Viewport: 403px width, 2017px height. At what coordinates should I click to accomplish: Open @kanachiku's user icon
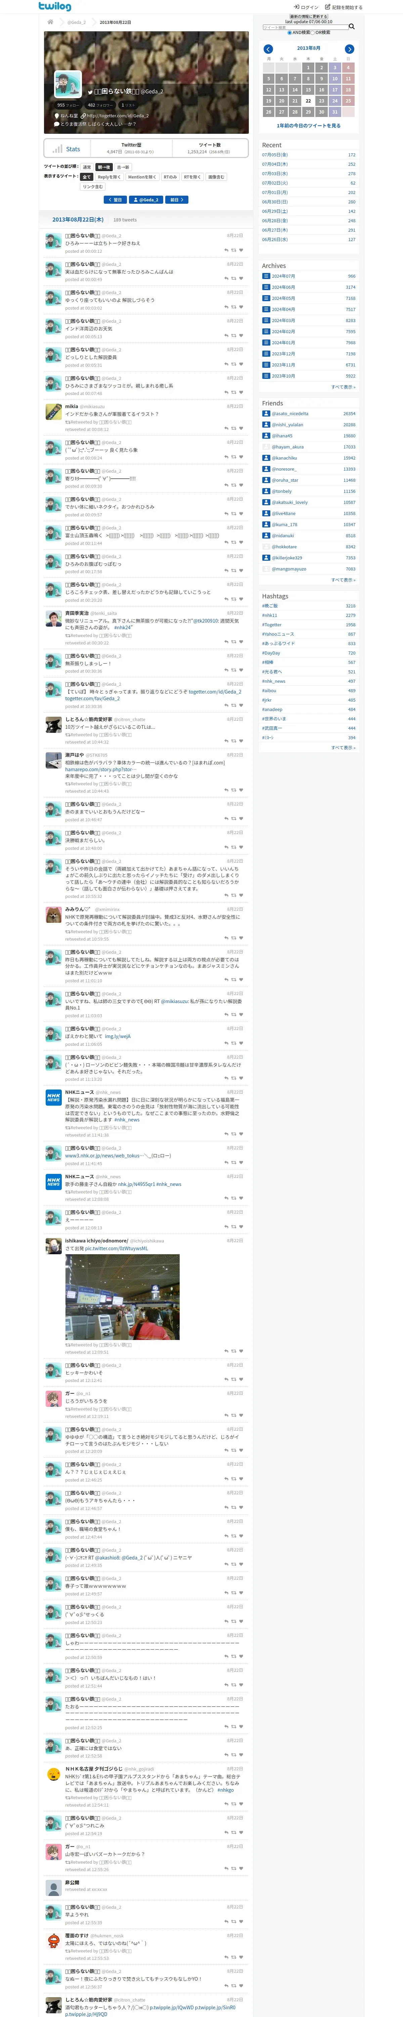pos(266,458)
